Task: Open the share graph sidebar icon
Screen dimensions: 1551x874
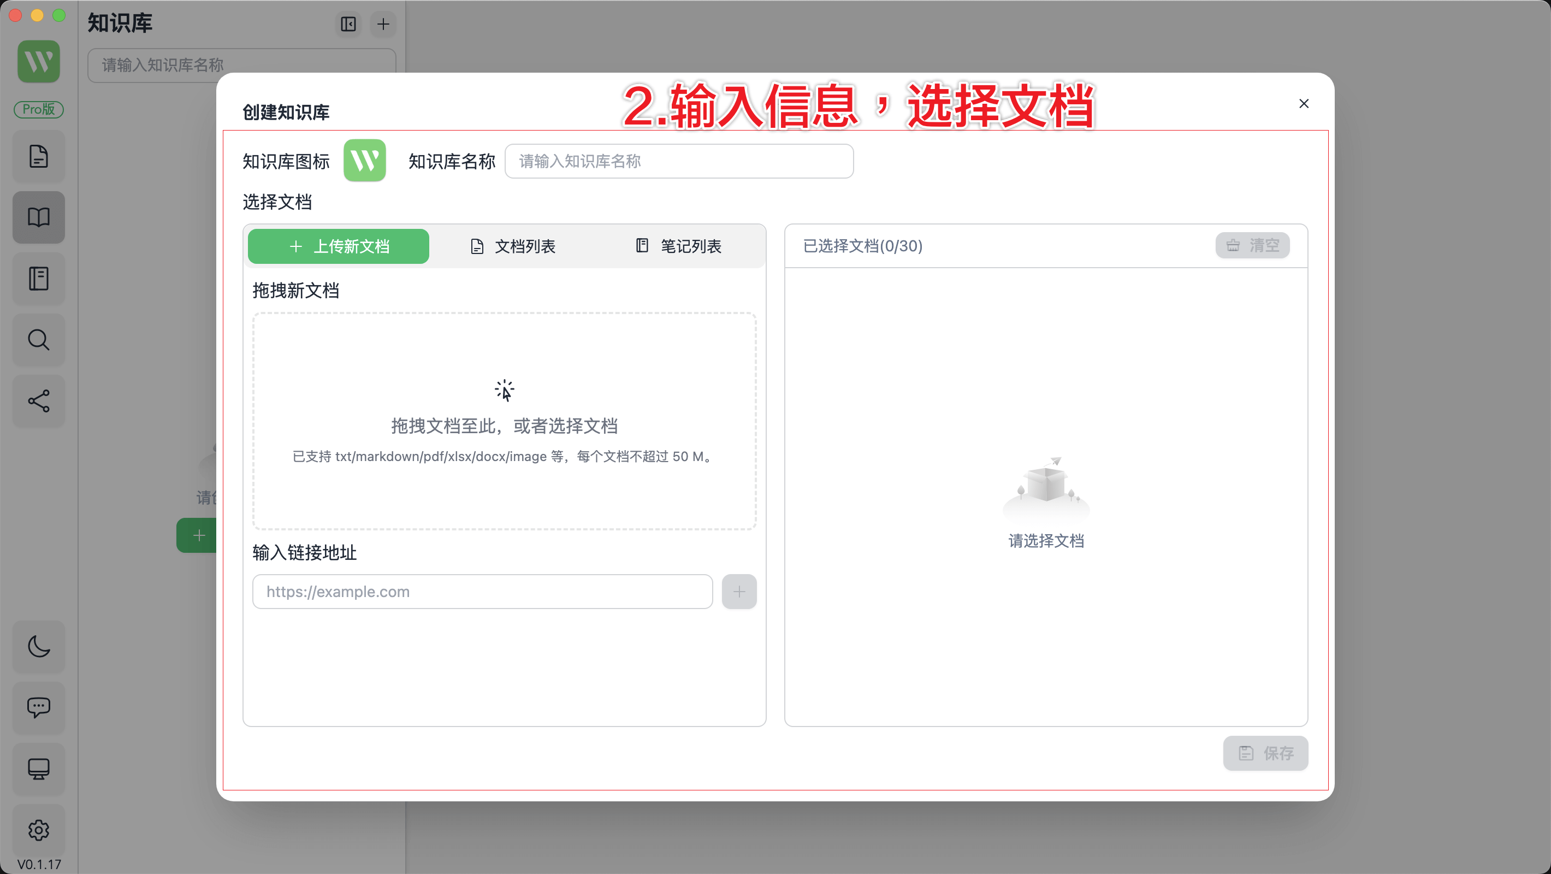Action: (39, 401)
